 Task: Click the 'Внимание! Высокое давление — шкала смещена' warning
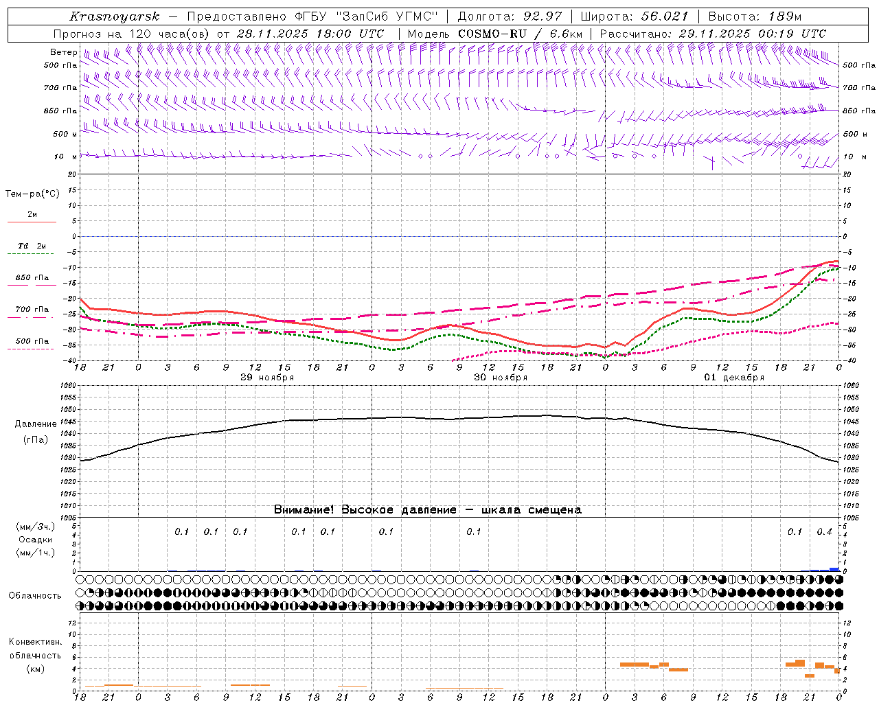(428, 510)
